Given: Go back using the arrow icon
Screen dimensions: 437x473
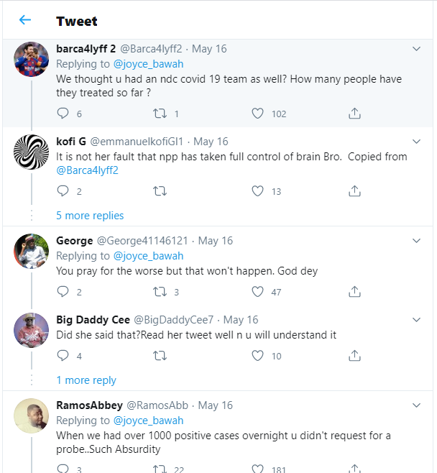Looking at the screenshot, I should pos(25,20).
